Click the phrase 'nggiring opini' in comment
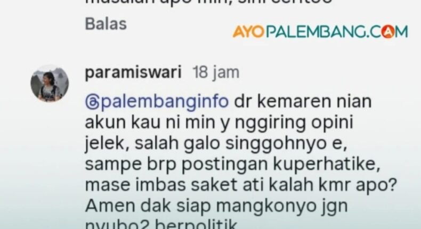This screenshot has height=229, width=421. pos(294,123)
